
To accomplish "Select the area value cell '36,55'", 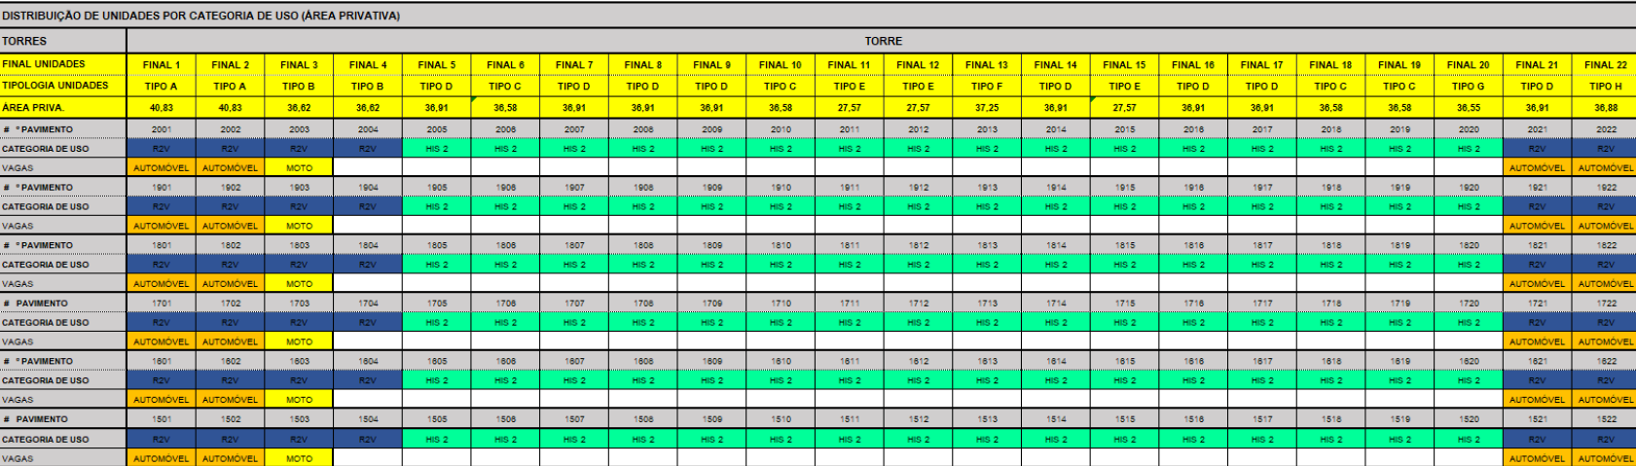I will (1469, 108).
